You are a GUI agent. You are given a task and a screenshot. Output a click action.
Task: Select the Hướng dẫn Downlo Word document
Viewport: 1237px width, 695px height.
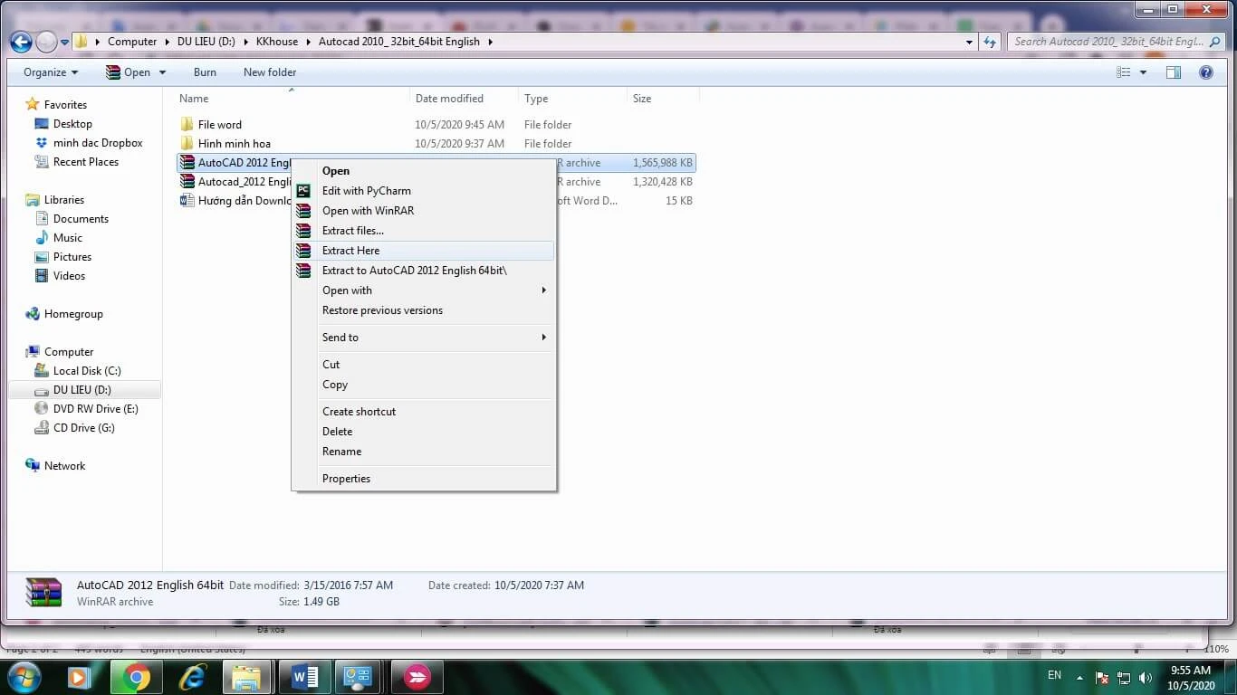435,201
